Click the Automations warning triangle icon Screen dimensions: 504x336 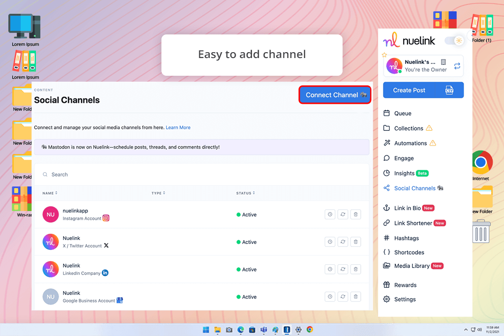tap(433, 143)
